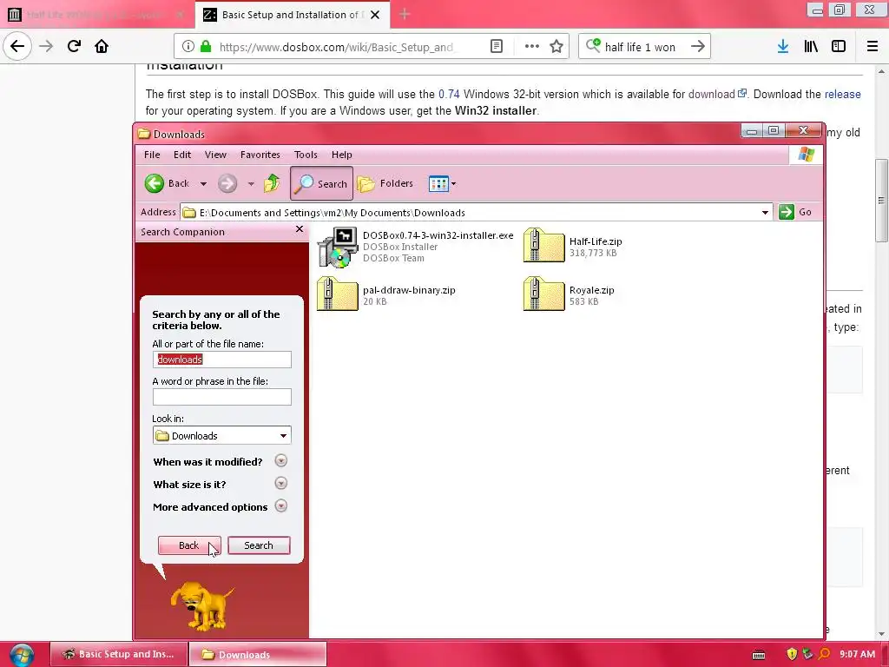Screen dimensions: 889x667
Task: Open Firefox library icon
Action: click(x=811, y=46)
